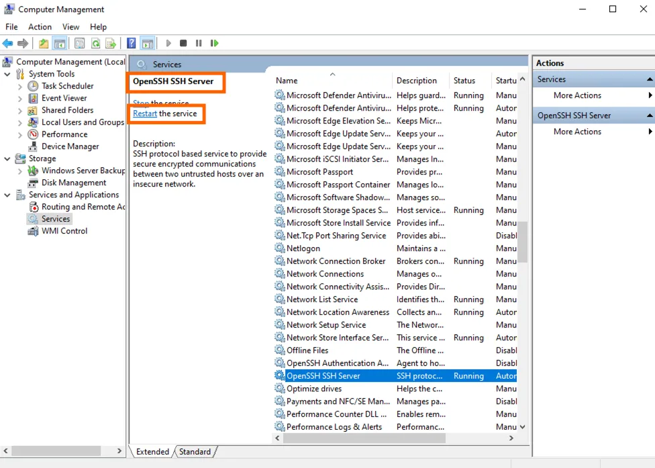The image size is (655, 468).
Task: Select Performance in the console tree
Action: point(64,134)
